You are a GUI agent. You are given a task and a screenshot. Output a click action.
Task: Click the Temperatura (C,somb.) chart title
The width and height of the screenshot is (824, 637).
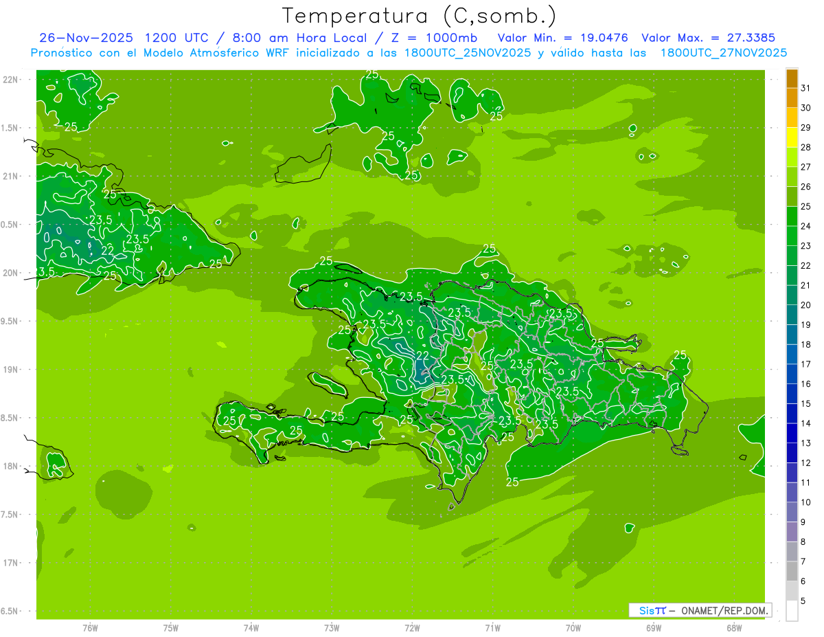click(x=420, y=16)
